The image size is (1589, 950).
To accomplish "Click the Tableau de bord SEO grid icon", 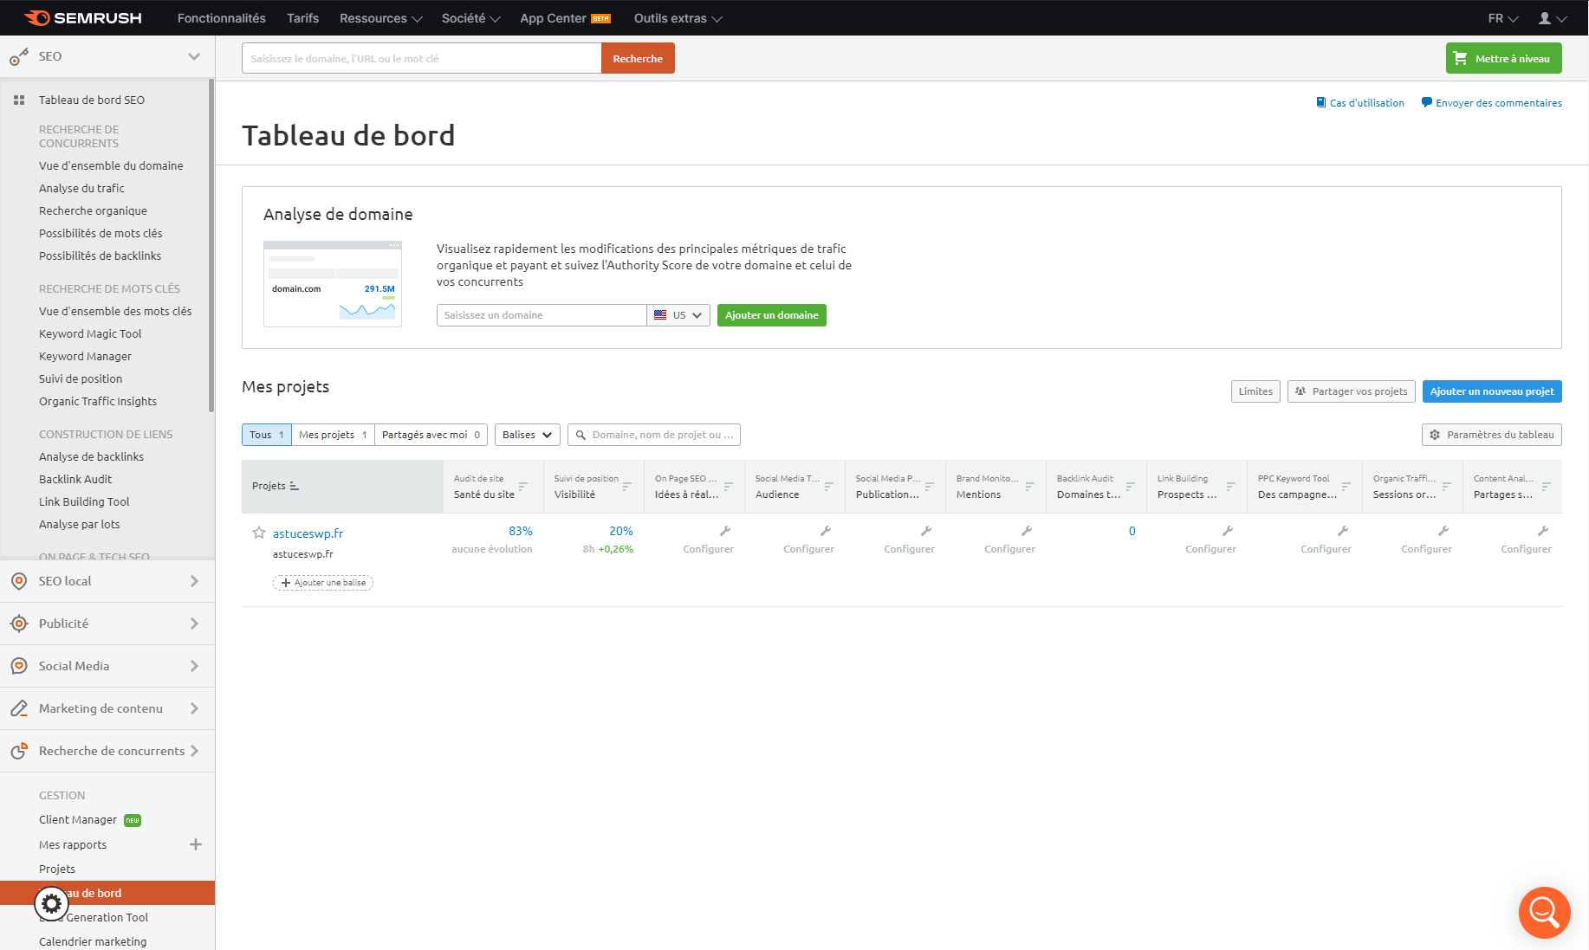I will [19, 100].
